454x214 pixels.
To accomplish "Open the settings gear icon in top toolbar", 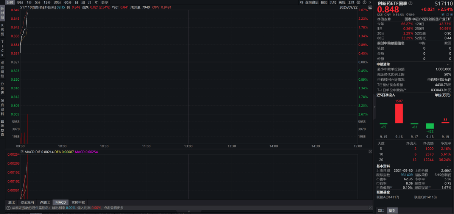I will pos(358,2).
